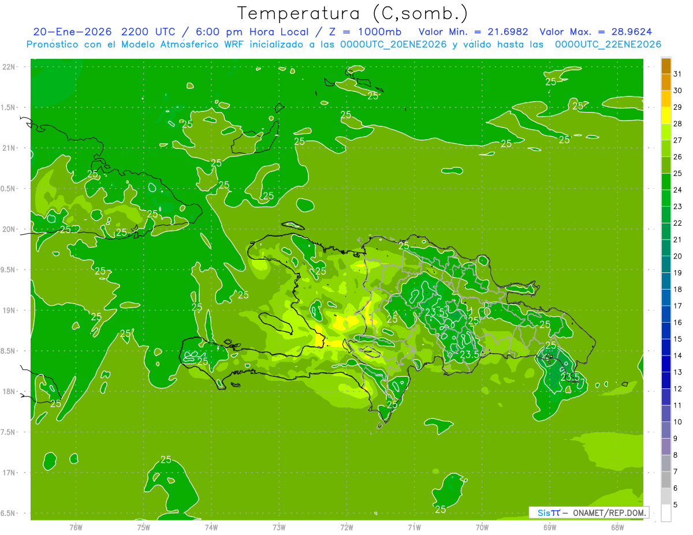Click the blue colorbar segment between 15 and 16
Screen dimensions: 693x535
(666, 331)
